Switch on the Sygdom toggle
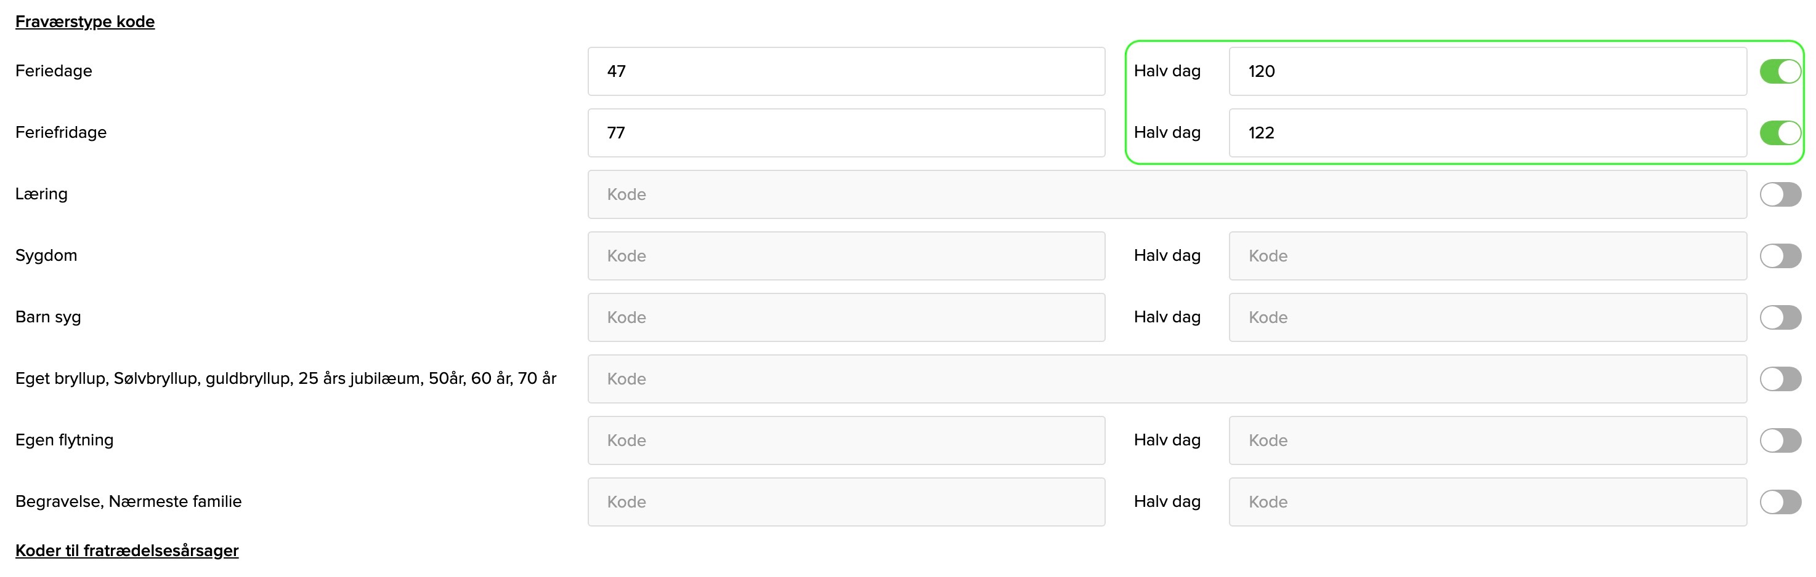The image size is (1816, 577). click(1780, 256)
